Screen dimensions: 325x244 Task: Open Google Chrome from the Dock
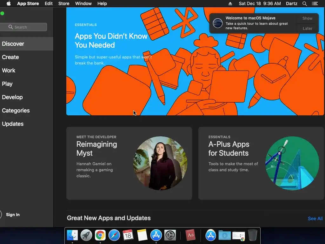100,235
